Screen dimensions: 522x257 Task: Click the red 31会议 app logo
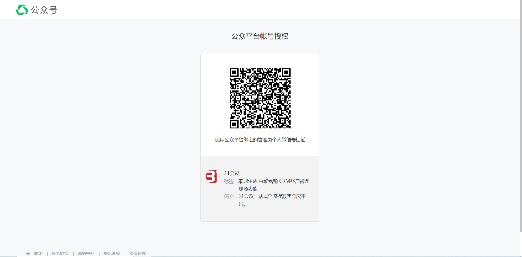pos(212,177)
